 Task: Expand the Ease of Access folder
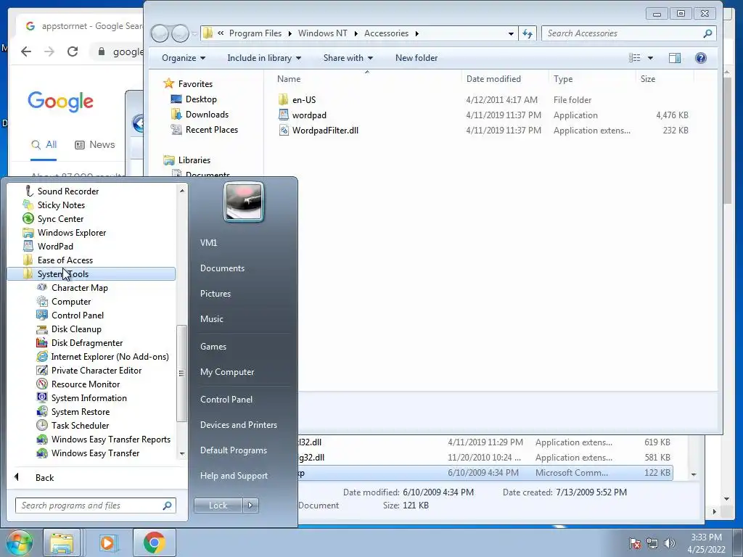tap(65, 260)
